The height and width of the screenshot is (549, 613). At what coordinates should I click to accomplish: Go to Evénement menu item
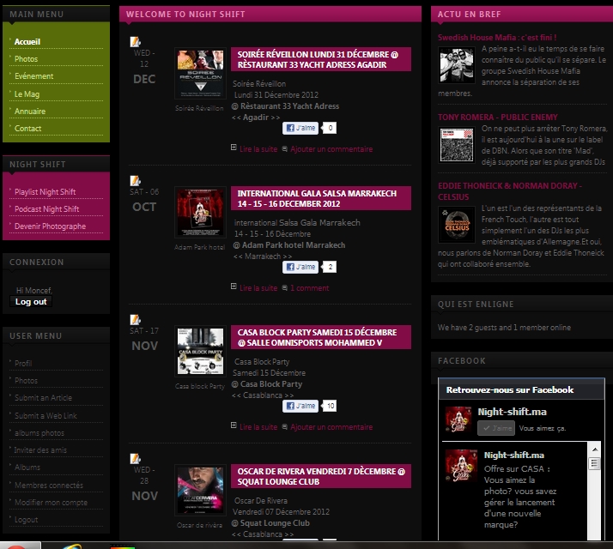point(34,76)
